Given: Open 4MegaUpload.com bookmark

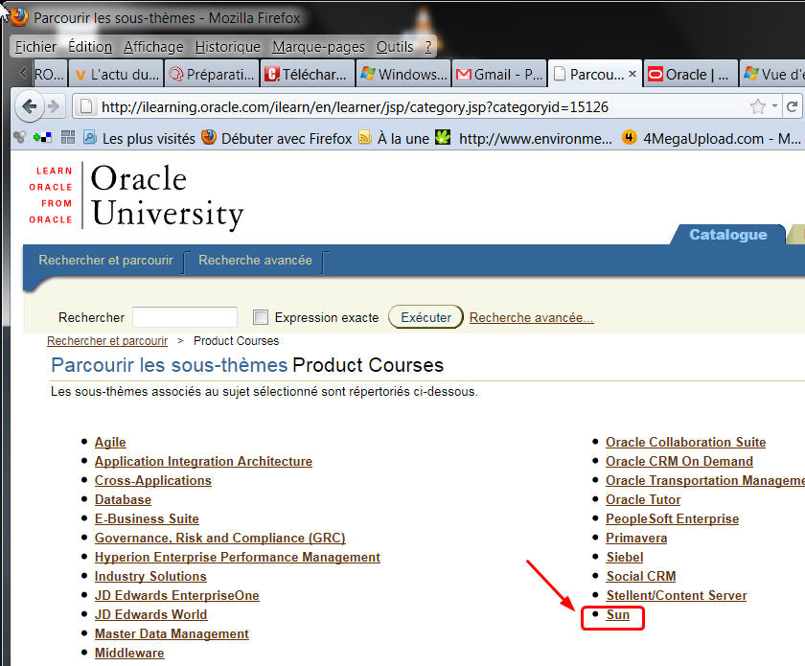Looking at the screenshot, I should (x=711, y=138).
